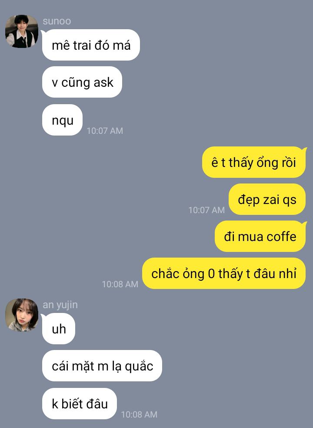Select the 'uh' message bubble
Screen dimensions: 313x428
59,329
